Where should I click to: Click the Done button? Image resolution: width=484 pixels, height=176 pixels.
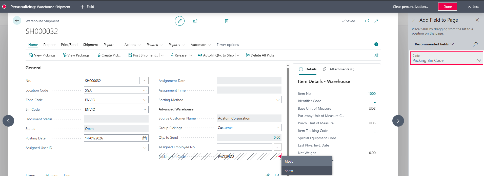447,7
